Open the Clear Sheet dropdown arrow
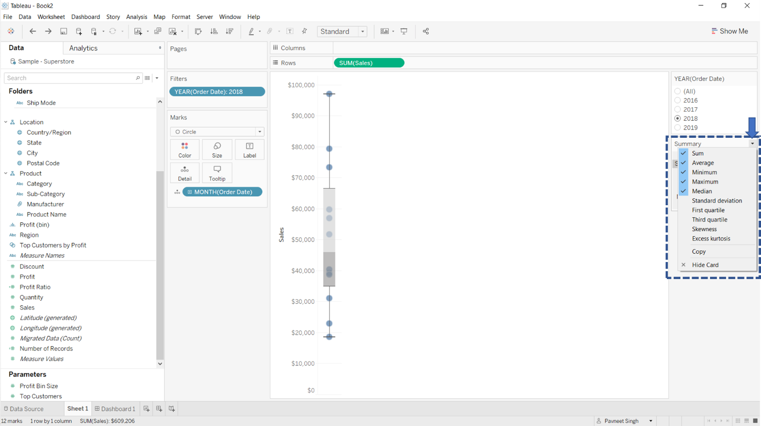This screenshot has height=426, width=761. (x=182, y=32)
